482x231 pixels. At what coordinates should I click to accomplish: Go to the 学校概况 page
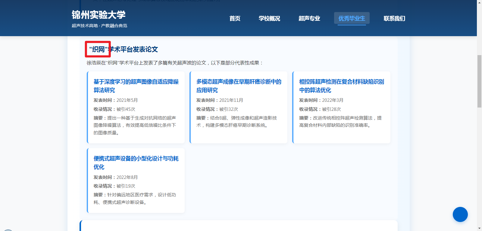(269, 18)
